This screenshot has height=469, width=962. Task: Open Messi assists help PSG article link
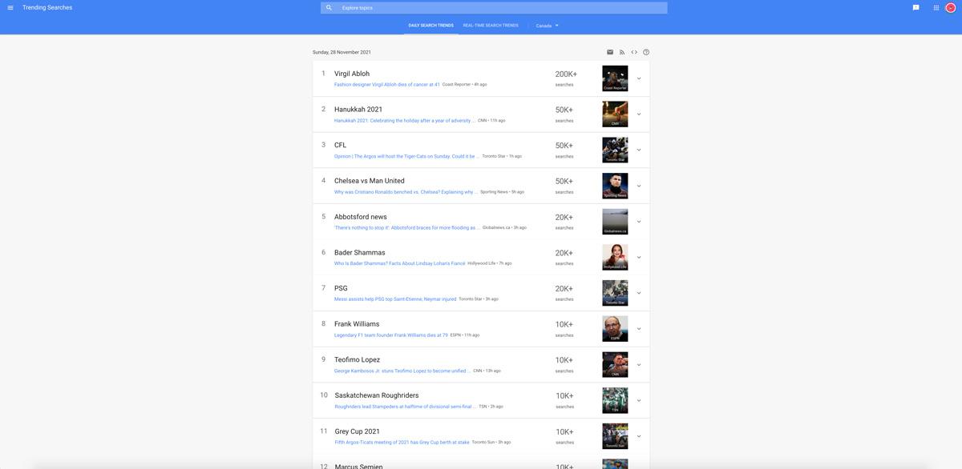(x=395, y=299)
